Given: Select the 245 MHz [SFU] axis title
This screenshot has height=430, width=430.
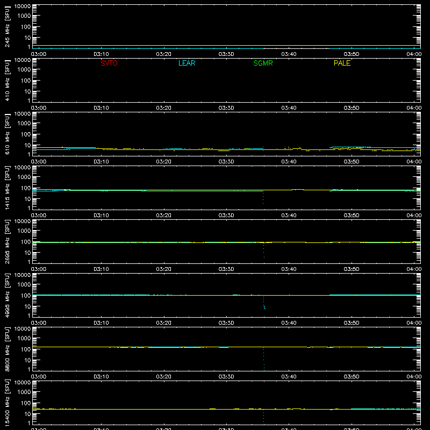Looking at the screenshot, I should 7,27.
